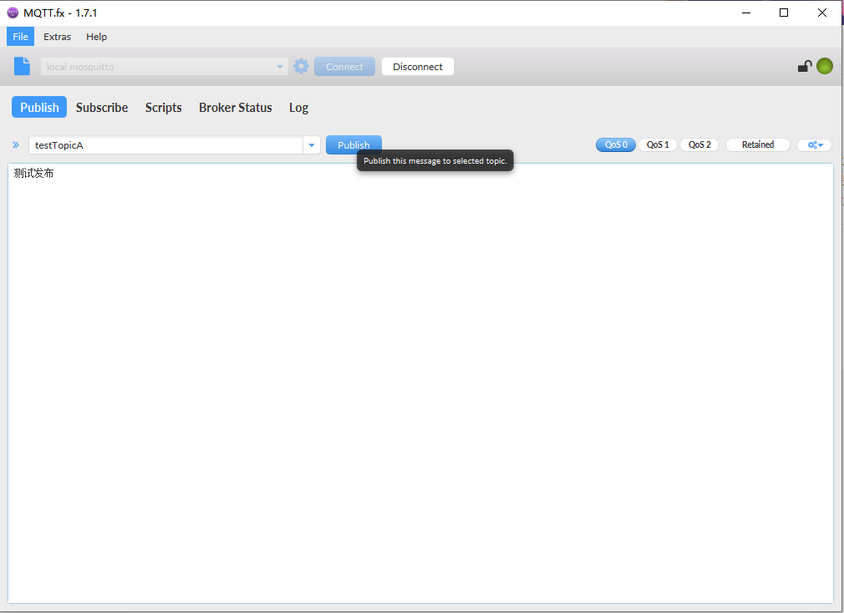Click the Connect button

pyautogui.click(x=344, y=67)
